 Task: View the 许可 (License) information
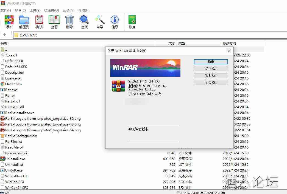pyautogui.click(x=211, y=69)
